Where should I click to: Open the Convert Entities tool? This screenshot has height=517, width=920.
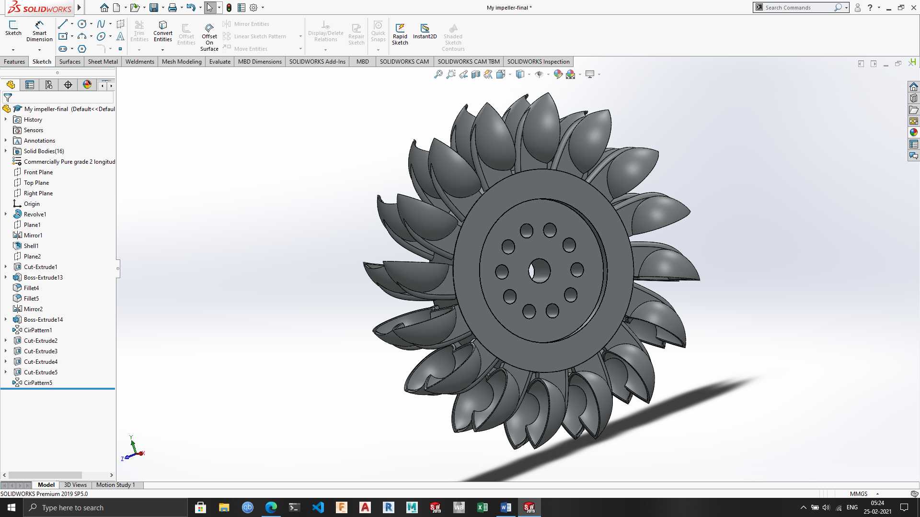(x=163, y=31)
